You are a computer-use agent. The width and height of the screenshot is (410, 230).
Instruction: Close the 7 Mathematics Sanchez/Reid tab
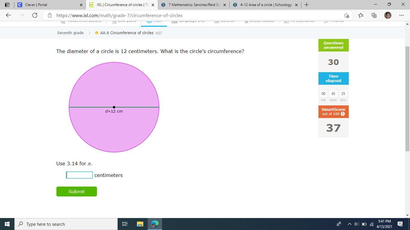click(225, 5)
